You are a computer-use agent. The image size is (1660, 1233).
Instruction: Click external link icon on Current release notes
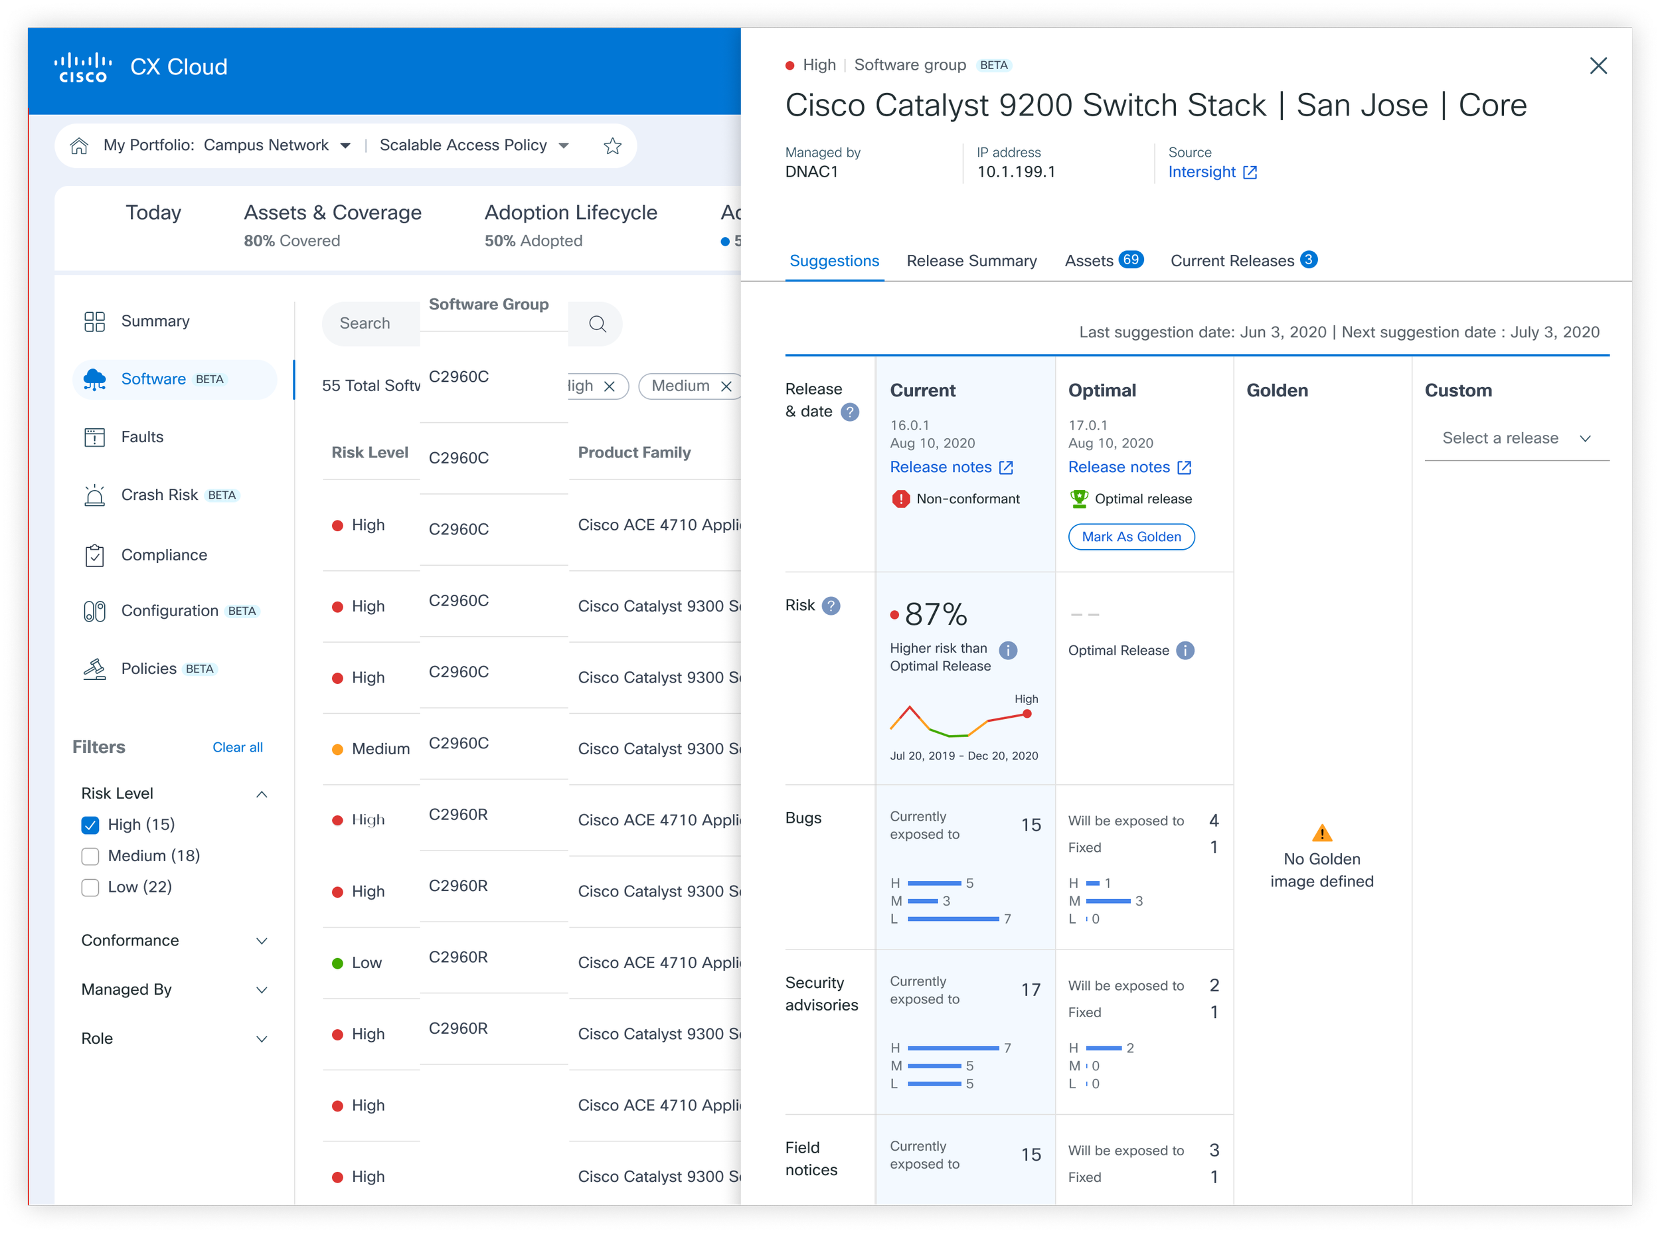point(1005,467)
